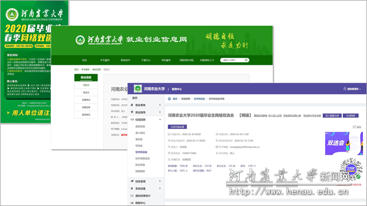Select 招聘信息 in the green site sidebar
The width and height of the screenshot is (367, 206).
(86, 107)
